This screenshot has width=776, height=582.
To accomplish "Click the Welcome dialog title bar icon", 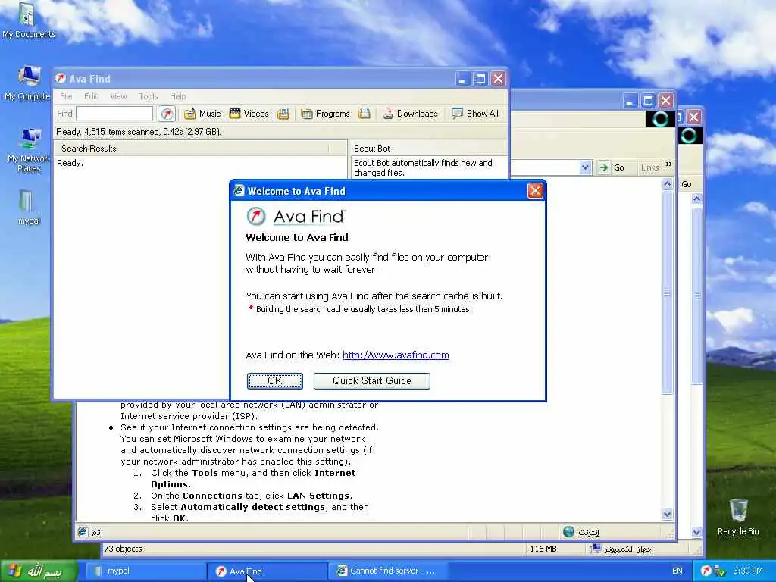I will (x=239, y=190).
